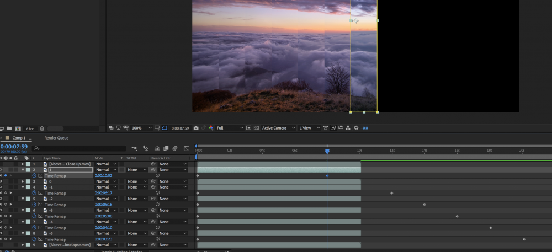Click the Reset Exposure icon in viewer
The width and height of the screenshot is (552, 252).
pos(356,128)
